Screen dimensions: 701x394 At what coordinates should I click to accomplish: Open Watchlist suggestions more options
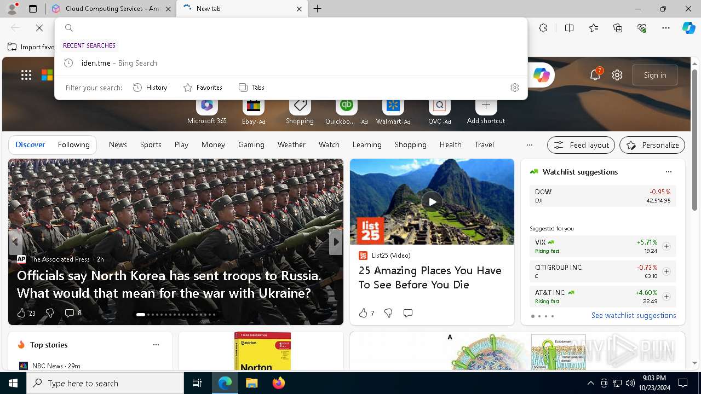click(x=668, y=172)
